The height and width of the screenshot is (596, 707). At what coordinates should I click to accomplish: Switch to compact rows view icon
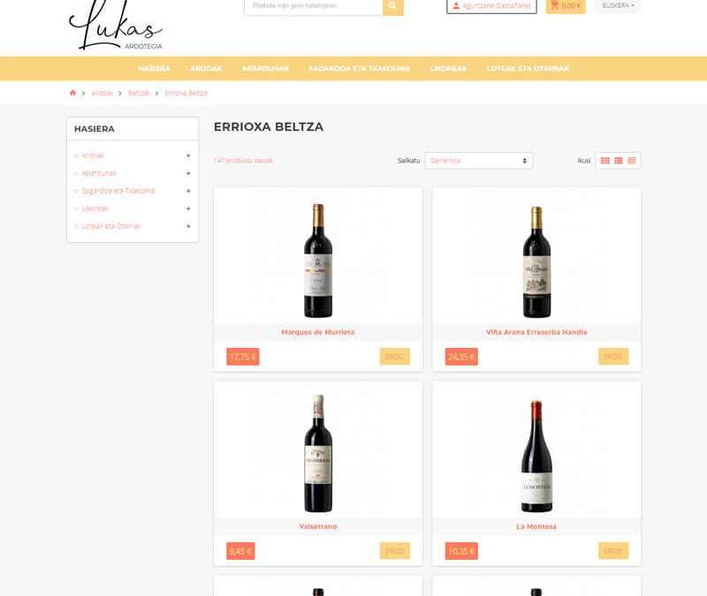[x=632, y=161]
